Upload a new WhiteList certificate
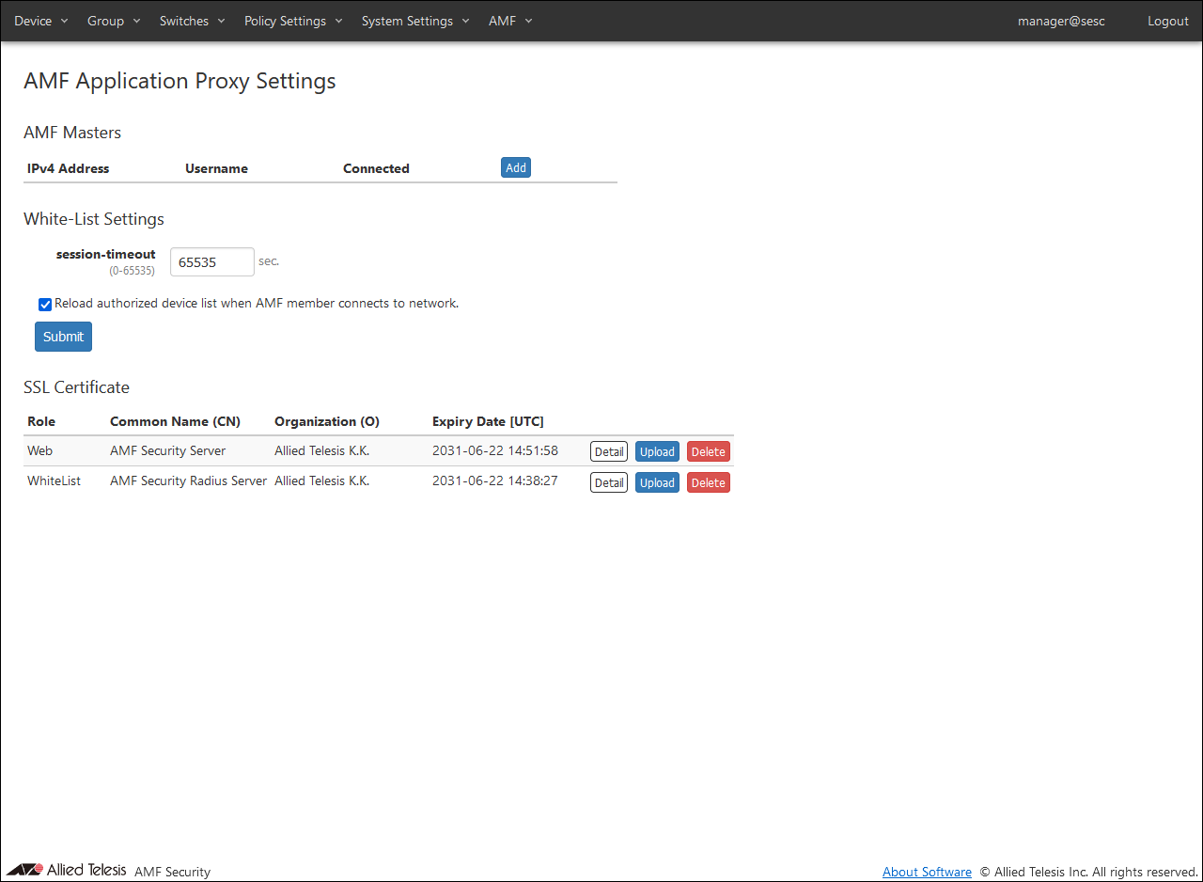Image resolution: width=1203 pixels, height=882 pixels. tap(657, 482)
